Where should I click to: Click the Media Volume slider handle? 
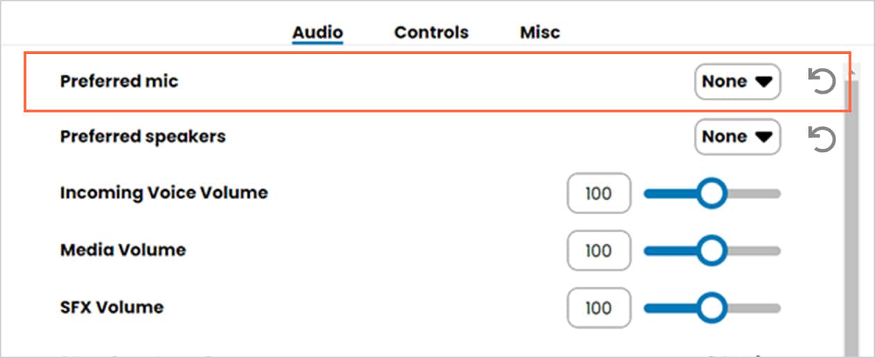[x=711, y=250]
